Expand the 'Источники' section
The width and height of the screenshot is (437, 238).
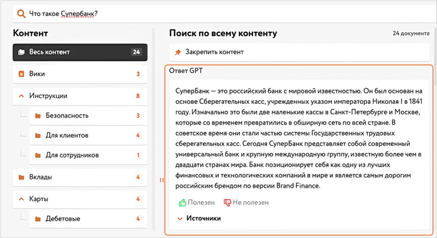click(x=180, y=219)
